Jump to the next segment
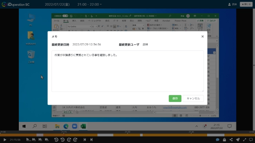The height and width of the screenshot is (143, 255). click(x=91, y=139)
